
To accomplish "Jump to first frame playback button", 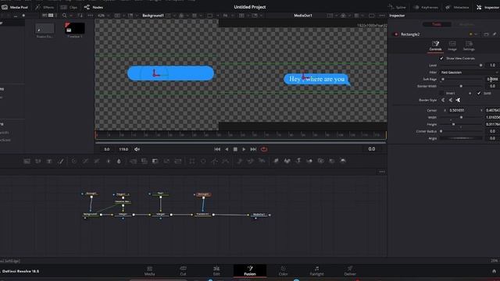I will tap(217, 149).
